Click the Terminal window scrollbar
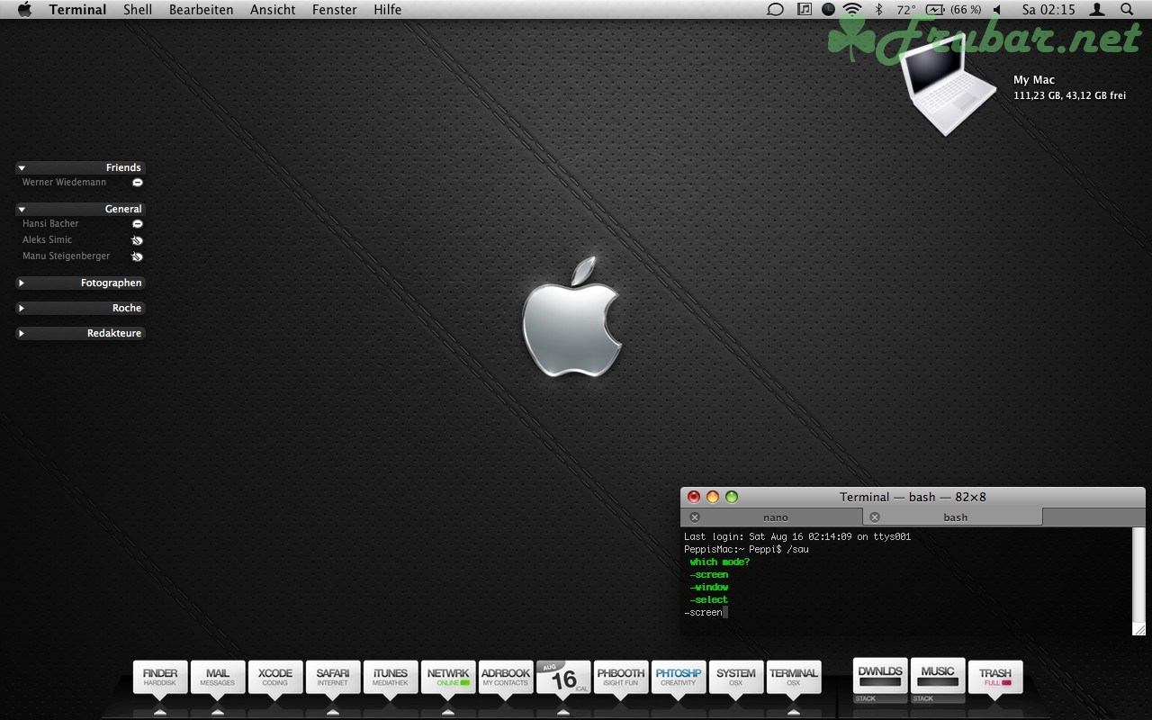Screen dimensions: 1152x720 pyautogui.click(x=1139, y=575)
